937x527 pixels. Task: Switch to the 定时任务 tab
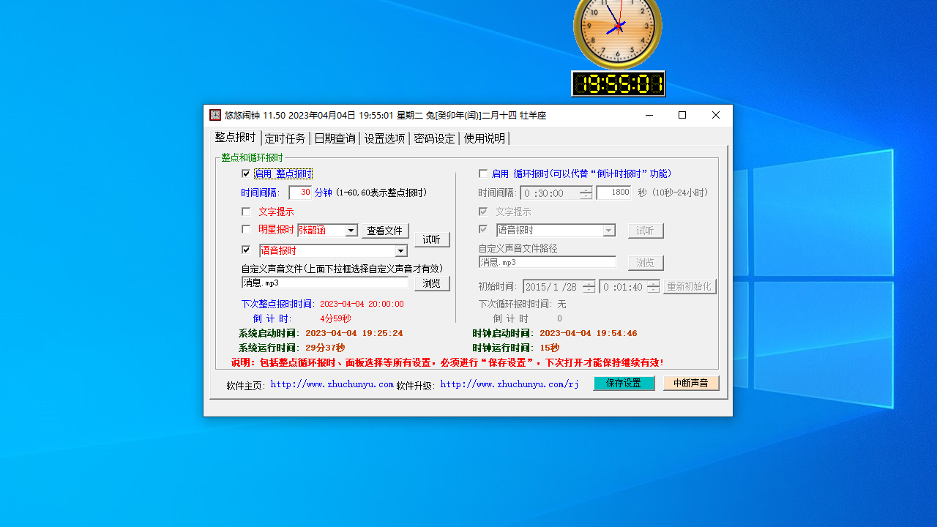[x=286, y=138]
